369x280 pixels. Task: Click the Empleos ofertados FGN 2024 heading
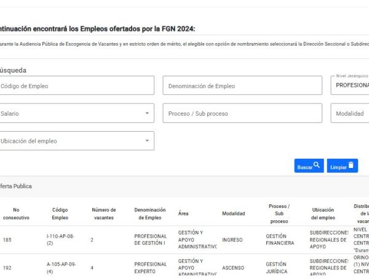click(97, 29)
